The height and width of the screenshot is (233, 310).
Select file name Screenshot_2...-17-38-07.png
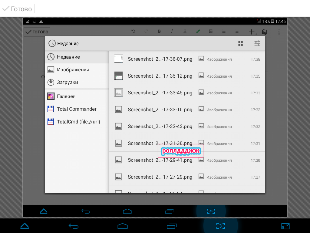tap(160, 59)
